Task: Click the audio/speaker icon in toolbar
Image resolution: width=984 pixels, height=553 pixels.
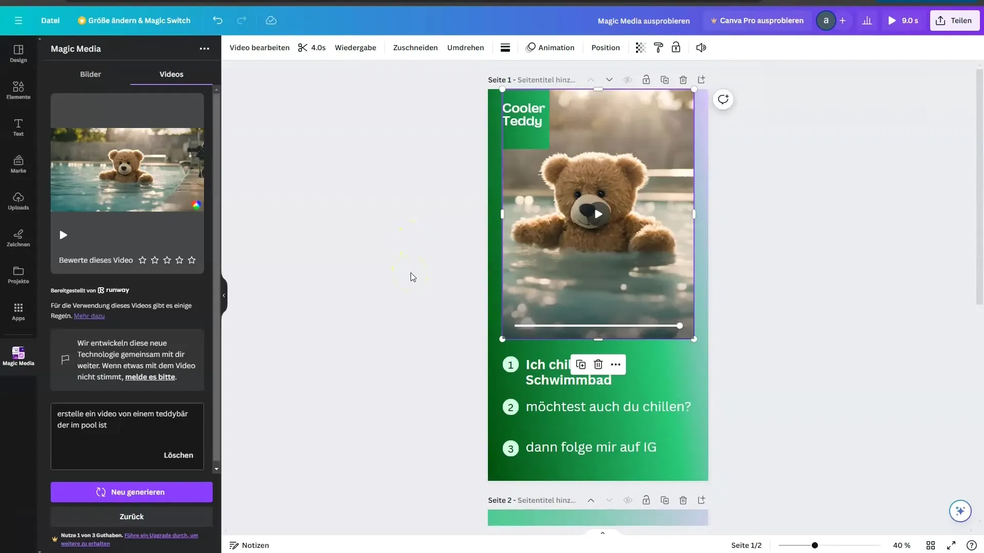Action: coord(701,47)
